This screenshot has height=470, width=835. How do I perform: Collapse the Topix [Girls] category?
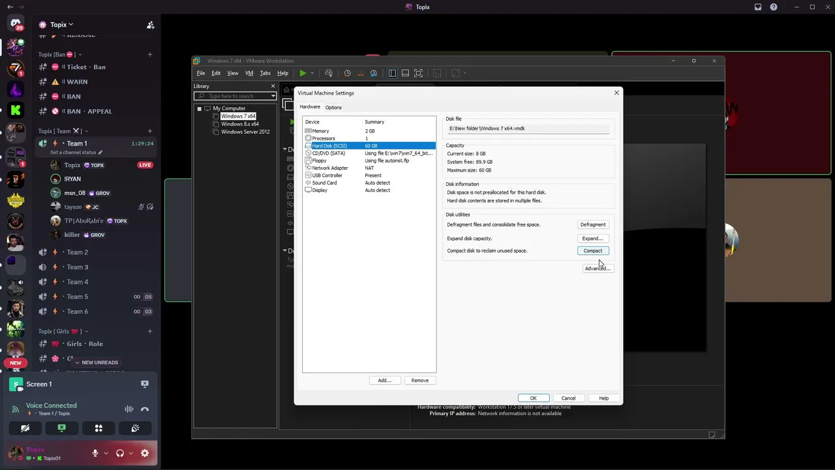[x=63, y=332]
